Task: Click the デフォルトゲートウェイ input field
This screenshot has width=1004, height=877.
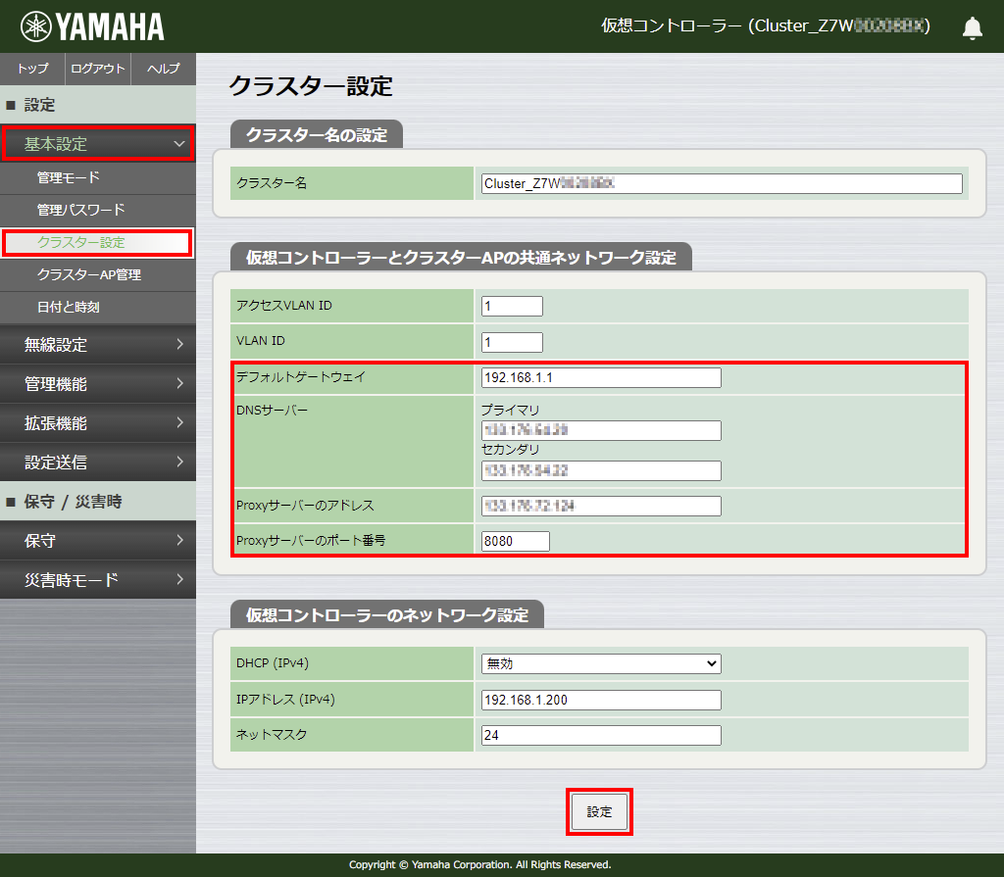Action: [x=601, y=378]
